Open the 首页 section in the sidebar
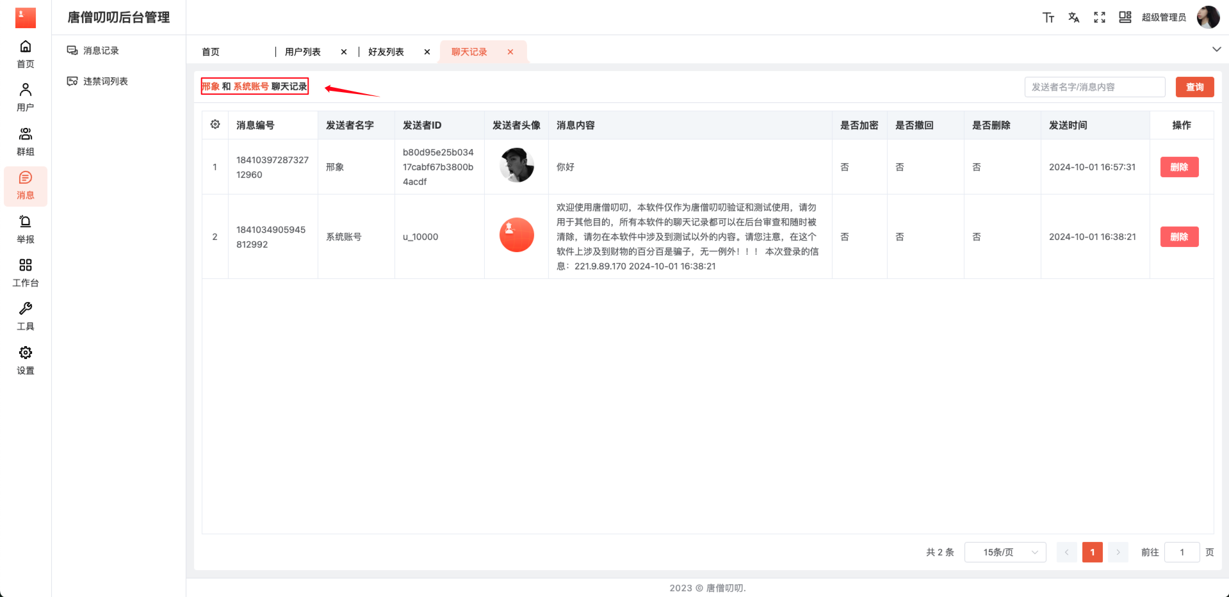 [x=25, y=54]
